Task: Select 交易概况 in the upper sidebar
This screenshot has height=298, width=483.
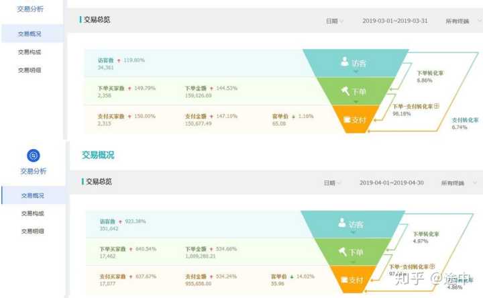Action: tap(32, 34)
